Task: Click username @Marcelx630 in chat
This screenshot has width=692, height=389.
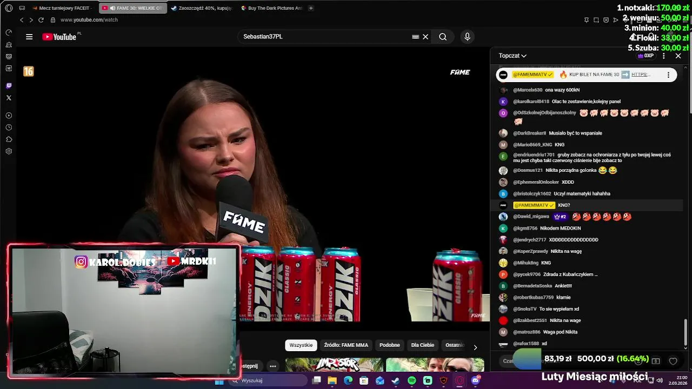Action: (x=528, y=90)
